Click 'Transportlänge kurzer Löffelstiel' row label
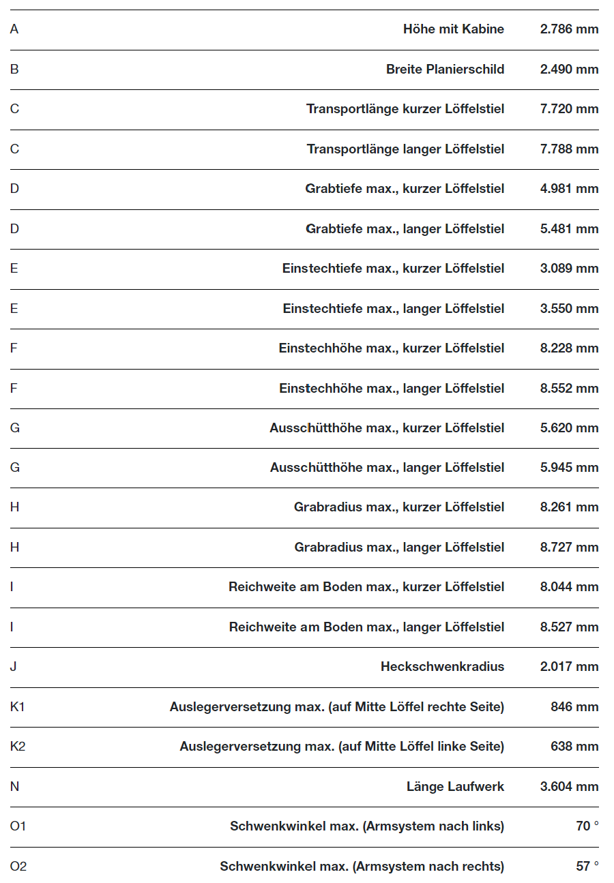 pyautogui.click(x=405, y=109)
